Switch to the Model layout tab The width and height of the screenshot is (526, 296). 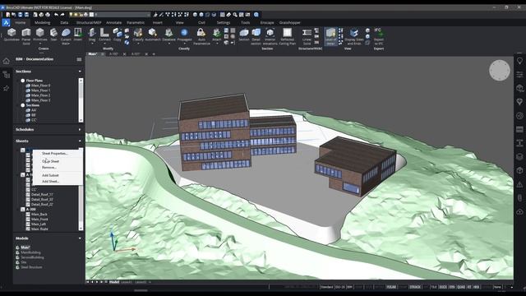point(114,282)
